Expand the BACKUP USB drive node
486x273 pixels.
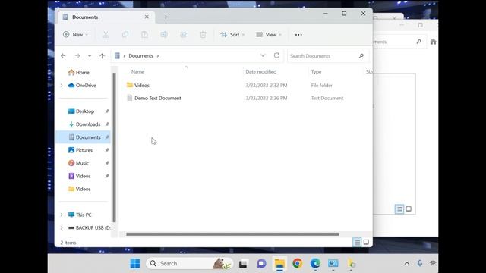(x=62, y=227)
